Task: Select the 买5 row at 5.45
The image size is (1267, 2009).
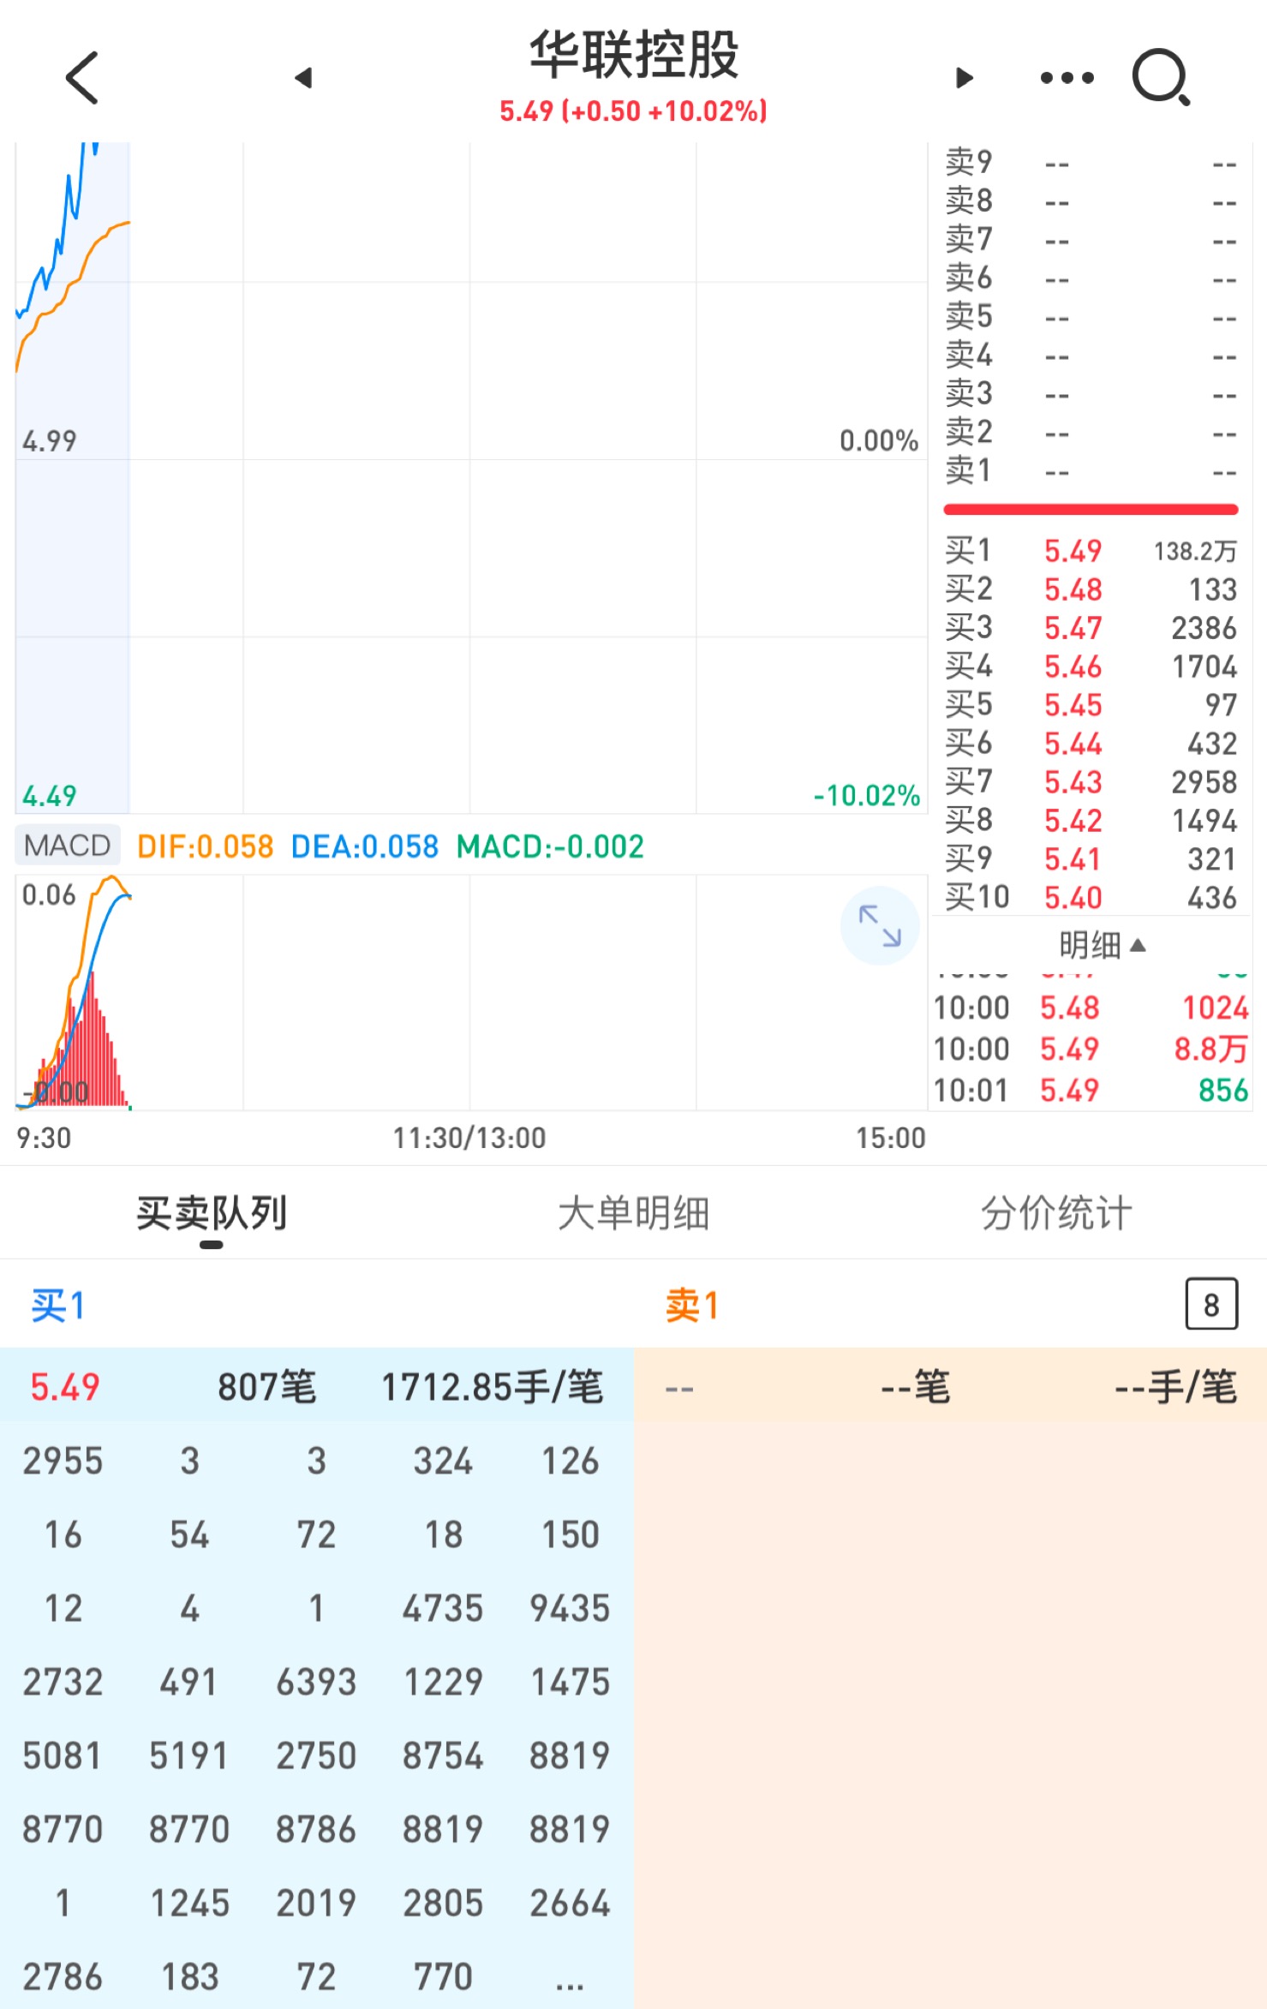Action: [1091, 704]
